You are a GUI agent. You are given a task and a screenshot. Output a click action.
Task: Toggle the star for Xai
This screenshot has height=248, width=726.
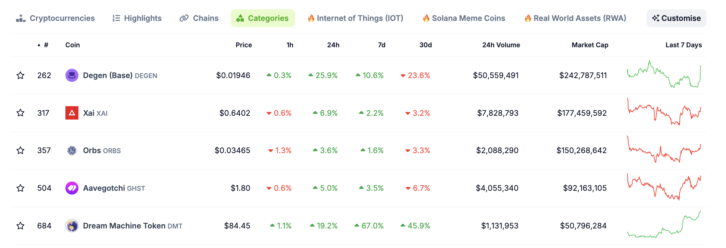point(21,113)
